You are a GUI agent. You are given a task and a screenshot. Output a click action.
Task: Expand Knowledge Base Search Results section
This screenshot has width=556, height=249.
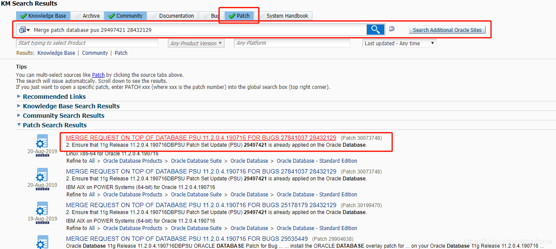pyautogui.click(x=19, y=106)
